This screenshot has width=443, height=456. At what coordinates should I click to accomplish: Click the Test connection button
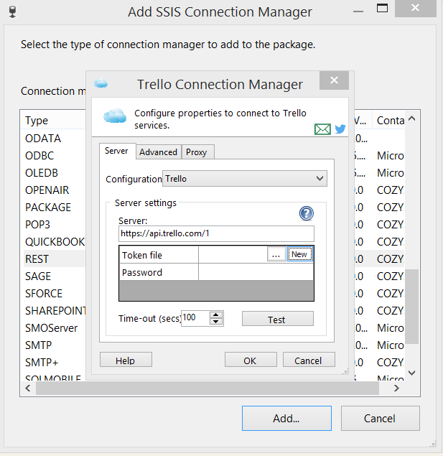click(278, 319)
